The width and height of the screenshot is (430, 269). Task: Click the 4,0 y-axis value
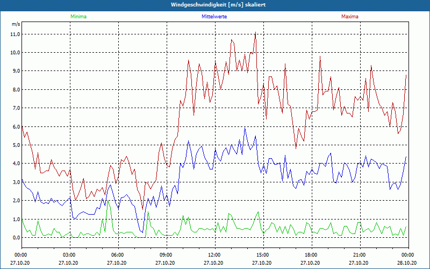[16, 164]
